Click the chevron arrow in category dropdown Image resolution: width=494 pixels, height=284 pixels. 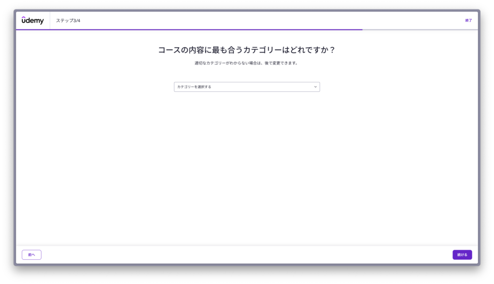(x=316, y=87)
